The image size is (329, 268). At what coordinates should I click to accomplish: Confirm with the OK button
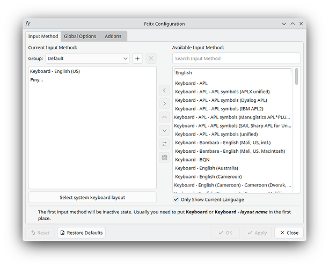click(225, 233)
